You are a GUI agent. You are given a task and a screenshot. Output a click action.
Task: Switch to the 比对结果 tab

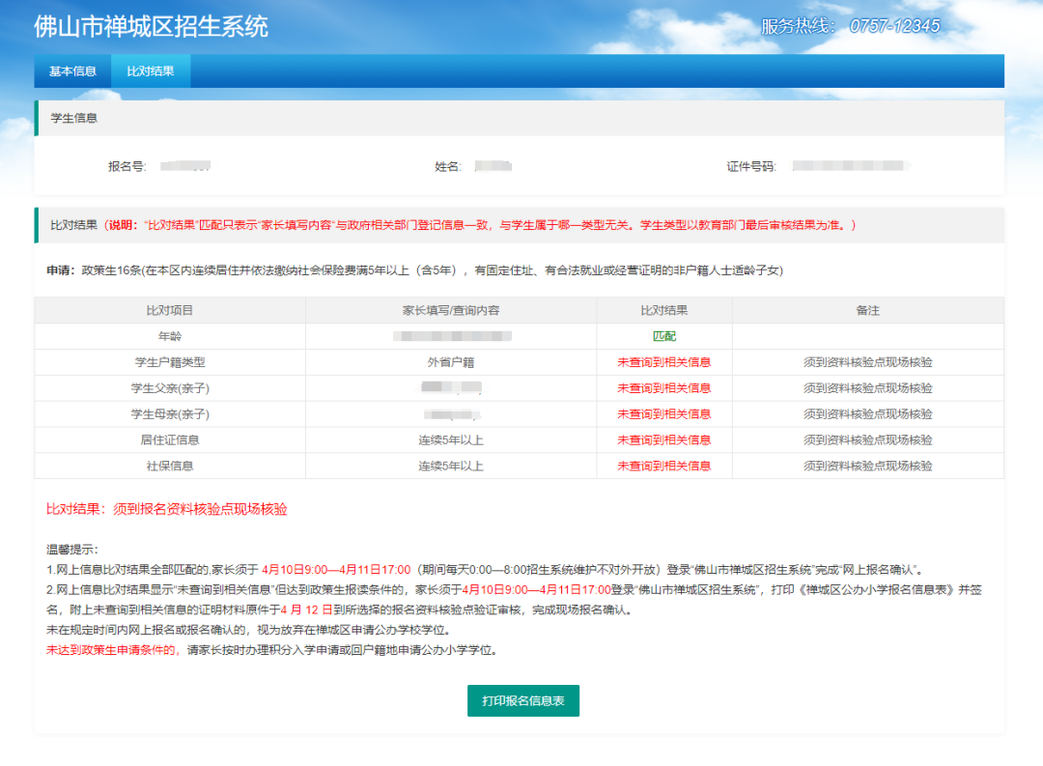point(151,71)
